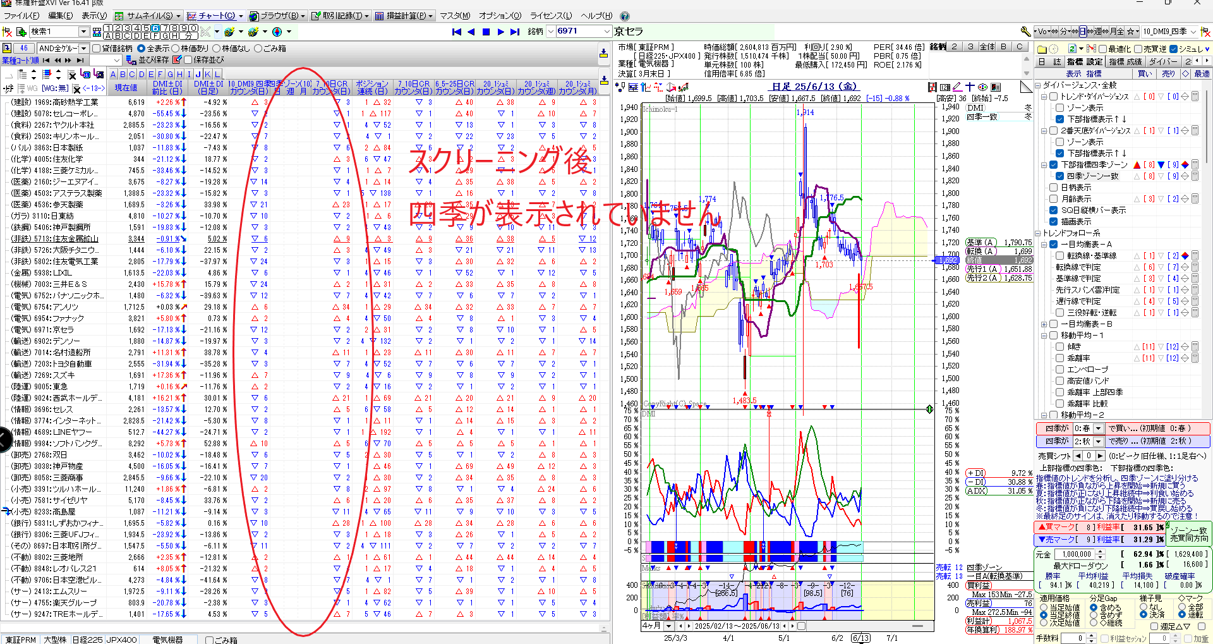
Task: Open the AND全グループ dropdown
Action: pyautogui.click(x=83, y=49)
